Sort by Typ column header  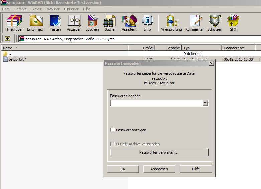[202, 48]
